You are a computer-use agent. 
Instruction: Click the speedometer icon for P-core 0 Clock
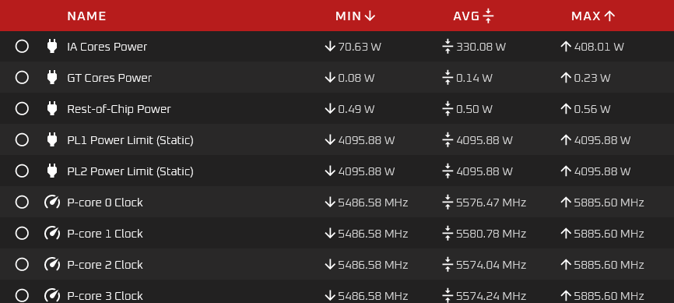click(x=52, y=202)
